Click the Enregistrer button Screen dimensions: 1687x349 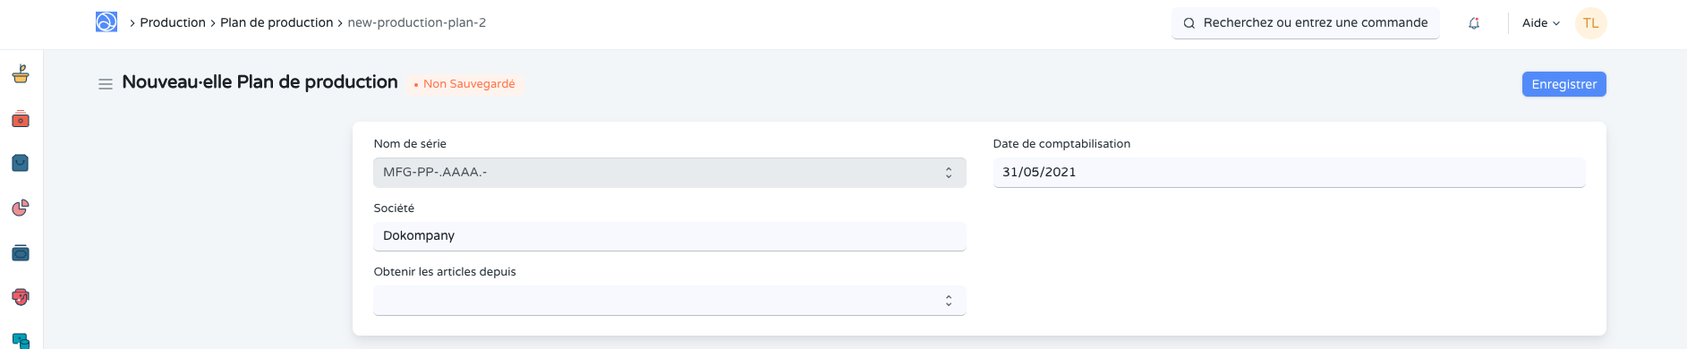(1563, 84)
